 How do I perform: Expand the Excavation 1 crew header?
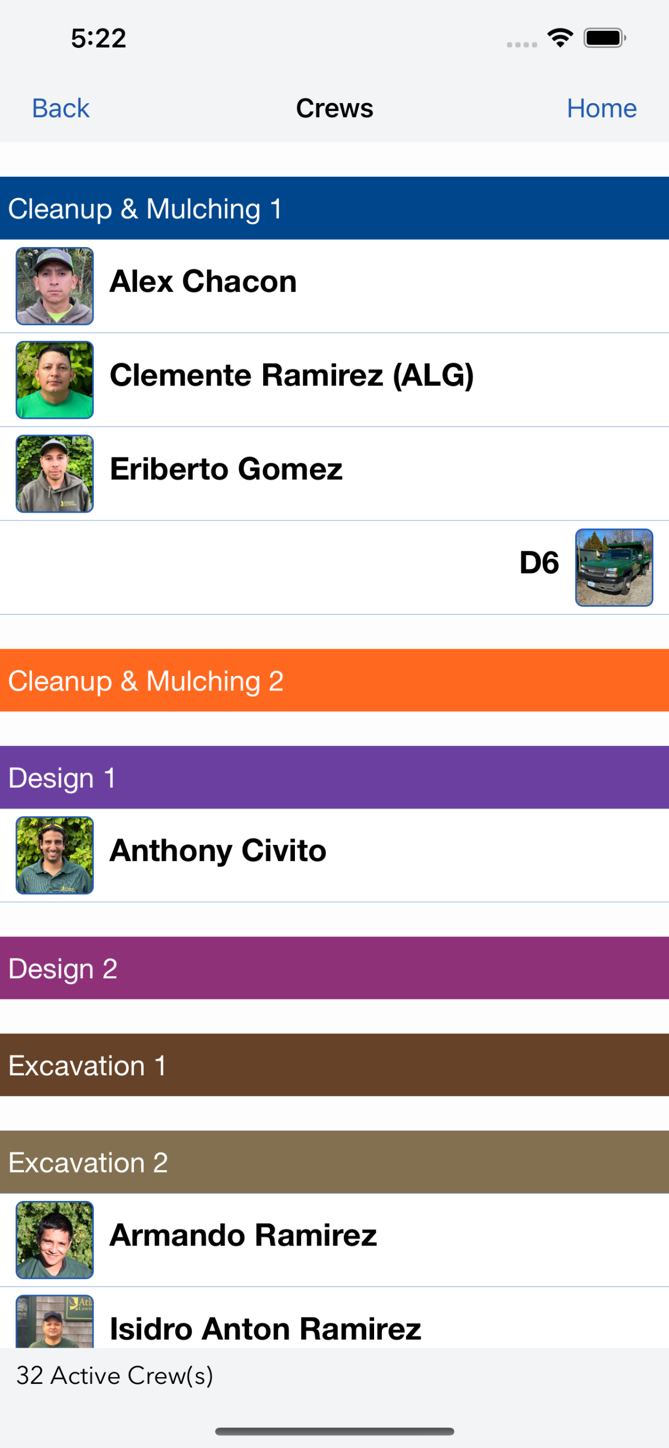[x=334, y=1065]
